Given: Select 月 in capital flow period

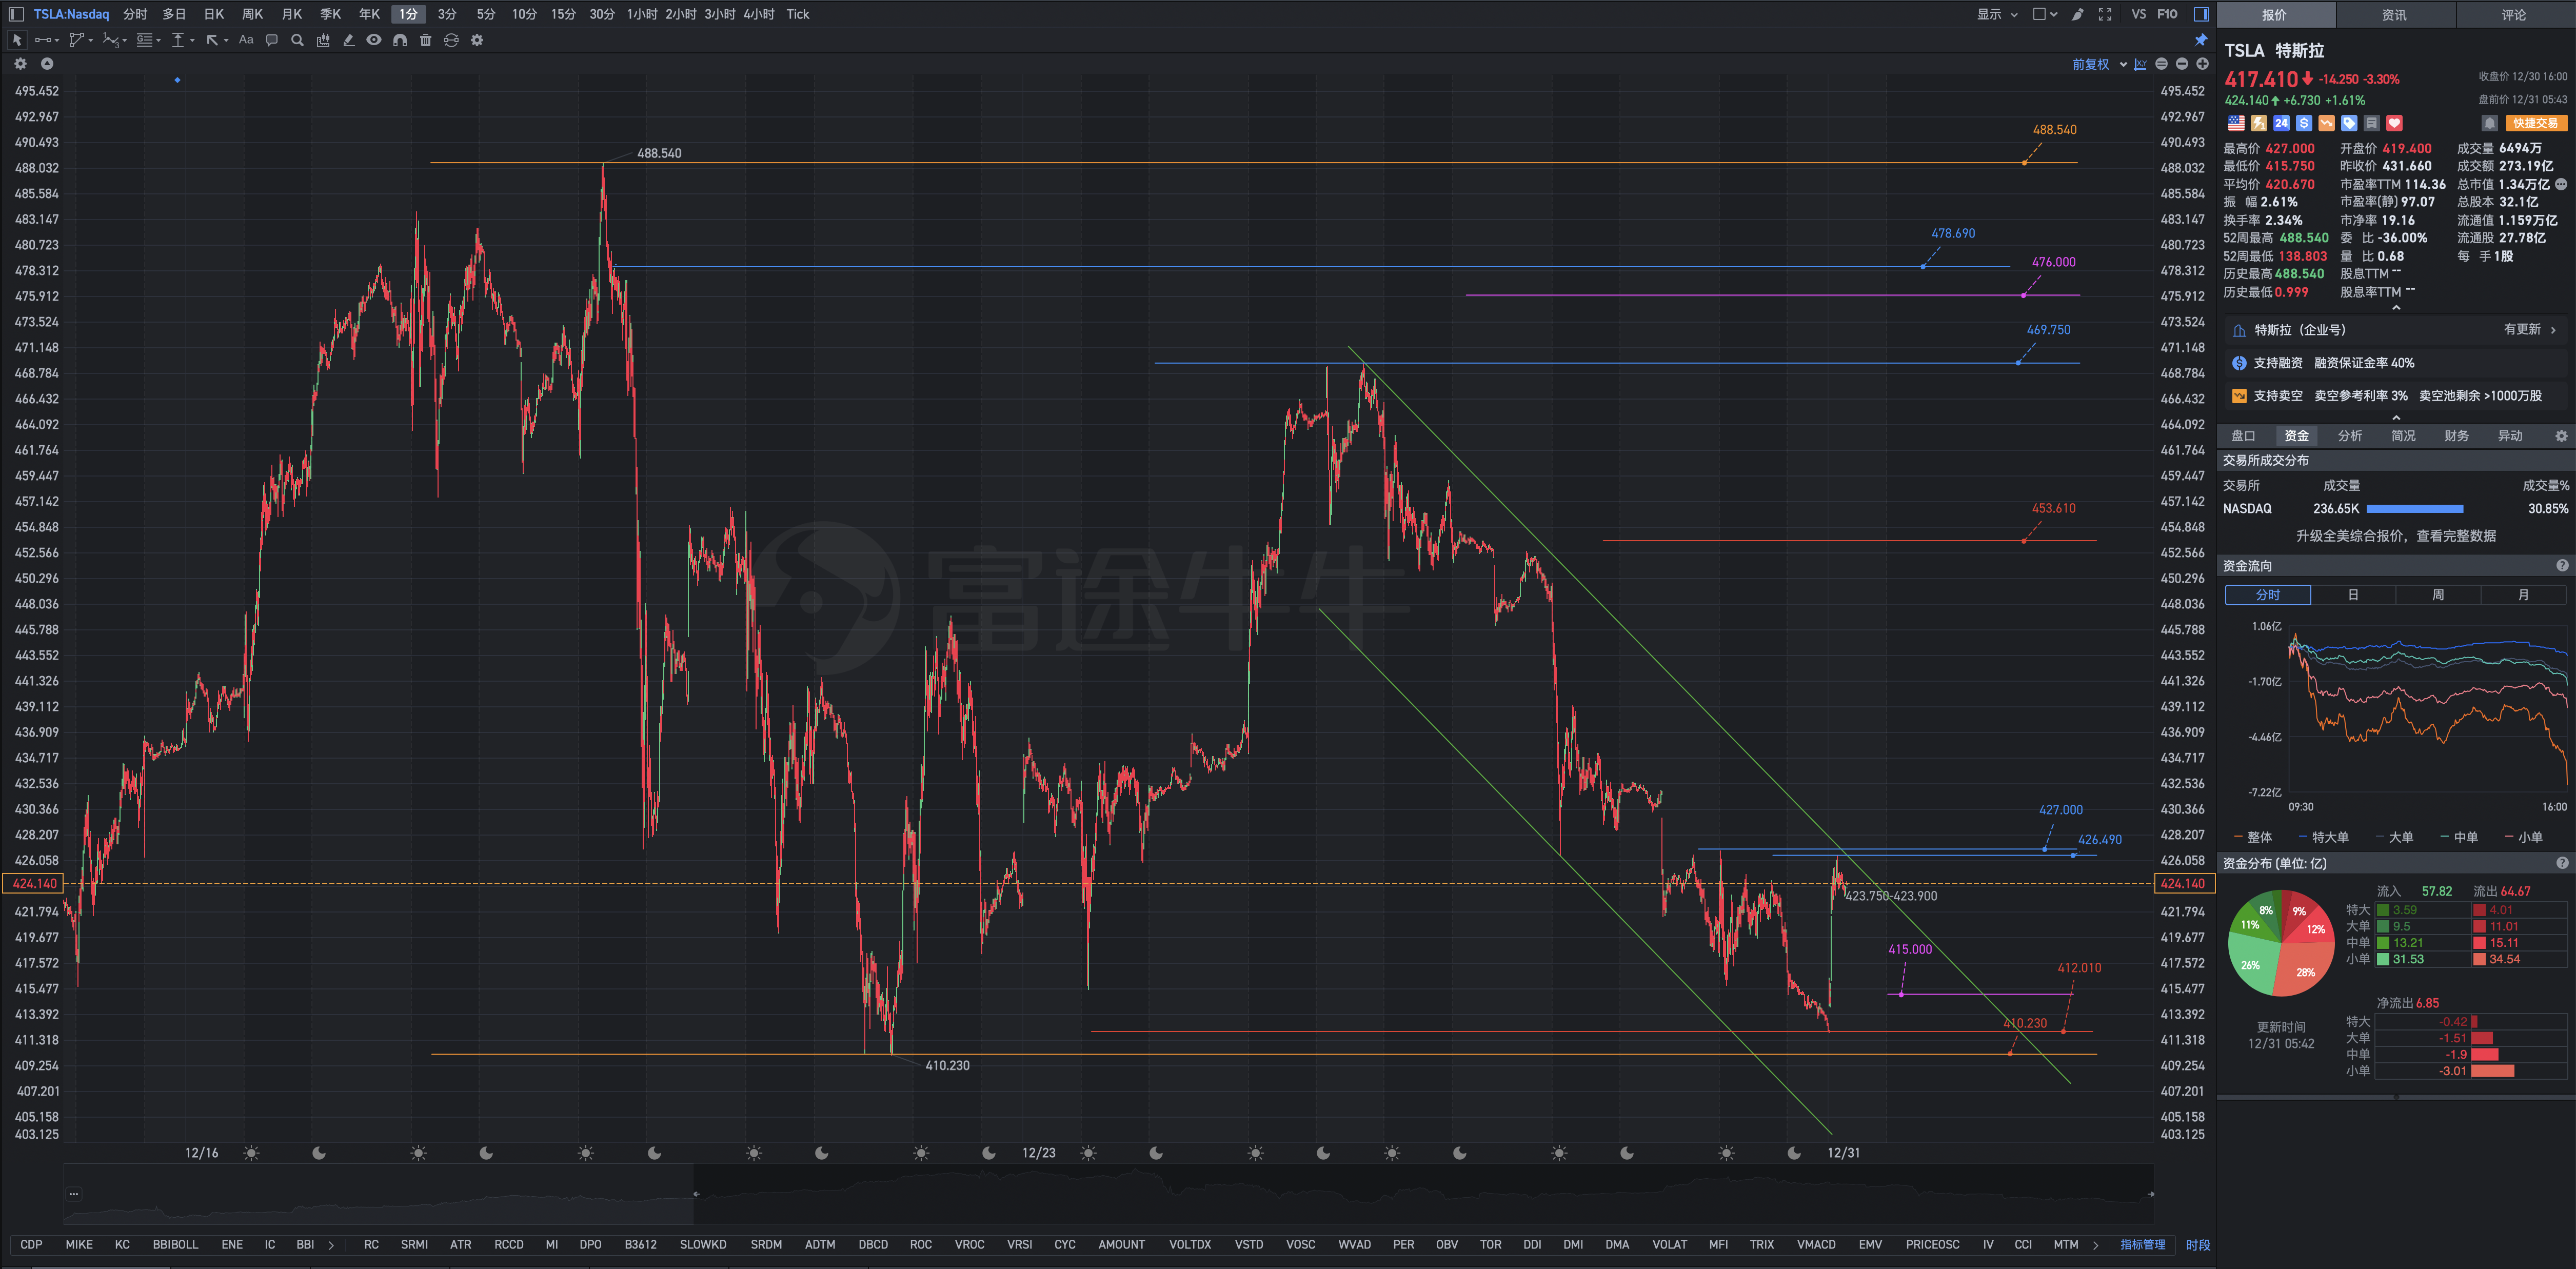Looking at the screenshot, I should (2523, 595).
